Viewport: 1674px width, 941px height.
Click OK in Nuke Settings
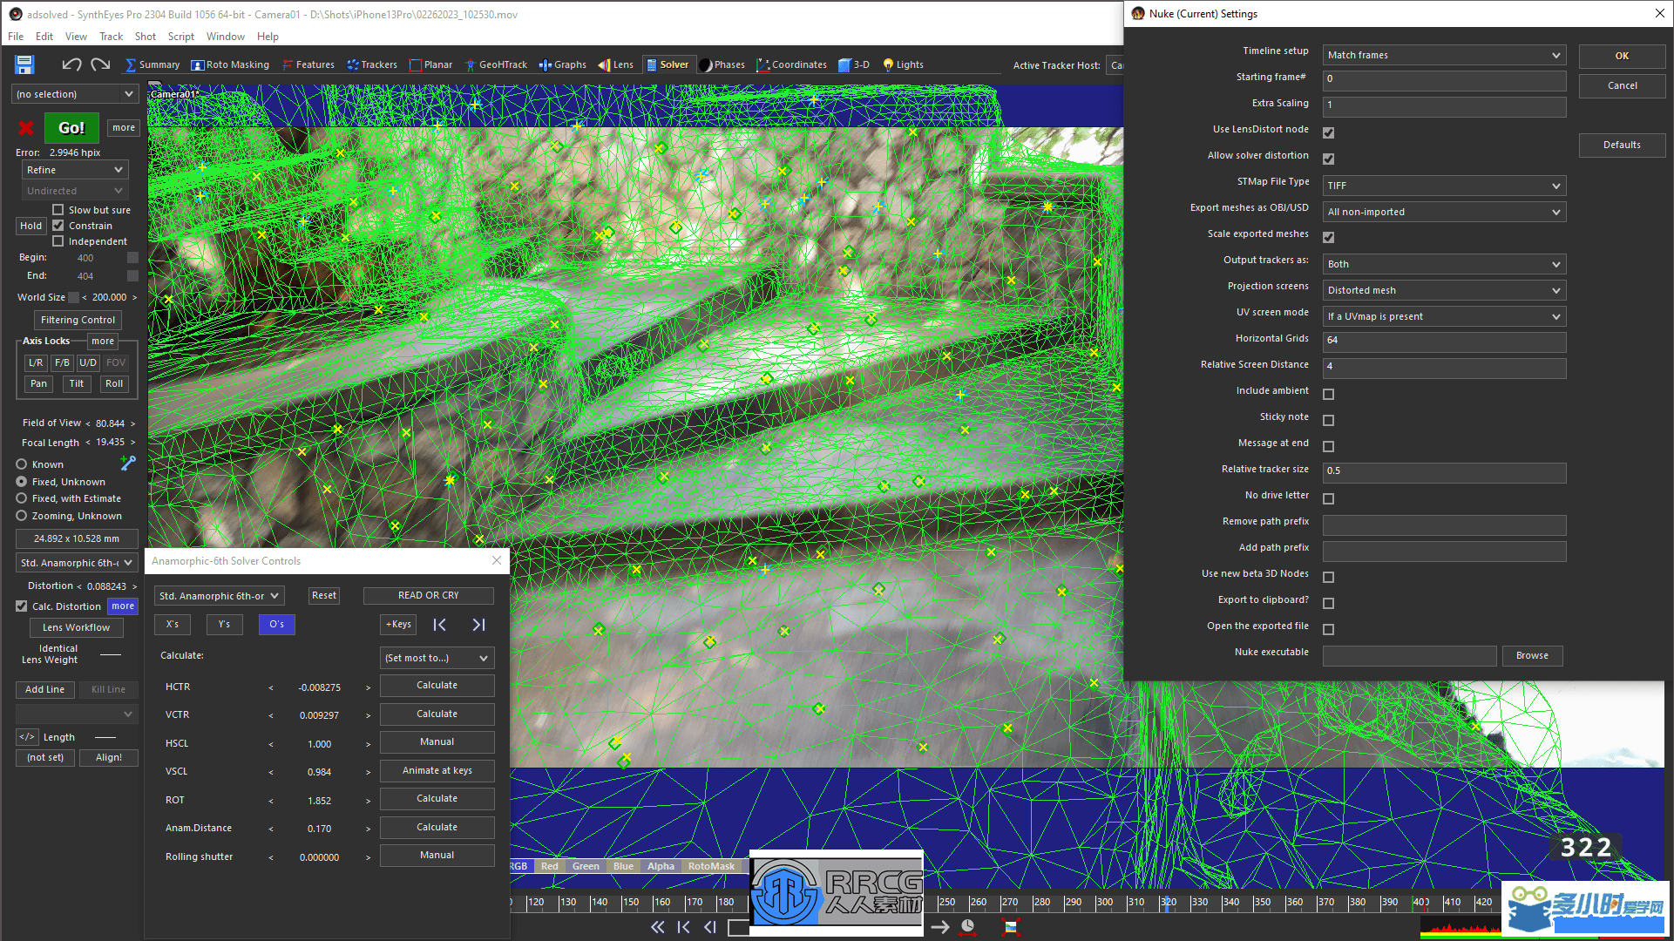1622,56
